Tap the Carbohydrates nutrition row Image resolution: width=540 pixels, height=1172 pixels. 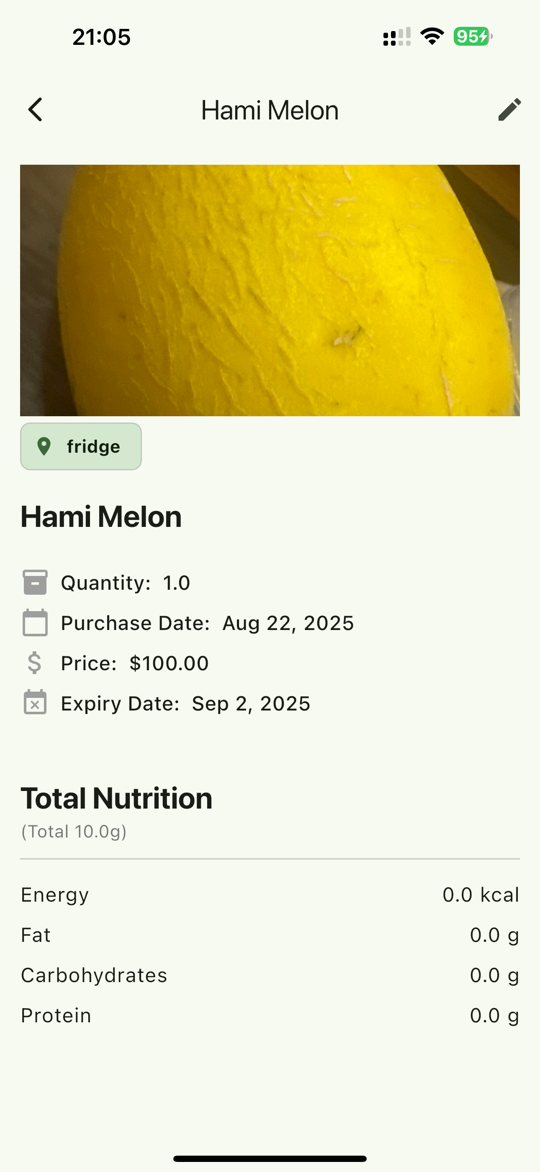(270, 975)
